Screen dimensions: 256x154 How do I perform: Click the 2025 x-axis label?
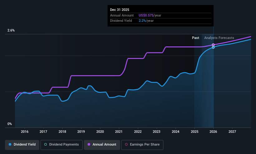point(195,132)
